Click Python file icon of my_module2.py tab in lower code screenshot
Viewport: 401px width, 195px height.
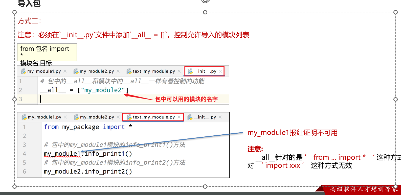point(76,117)
